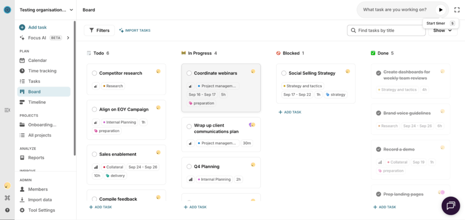
Task: Click the Filters button
Action: 99,30
